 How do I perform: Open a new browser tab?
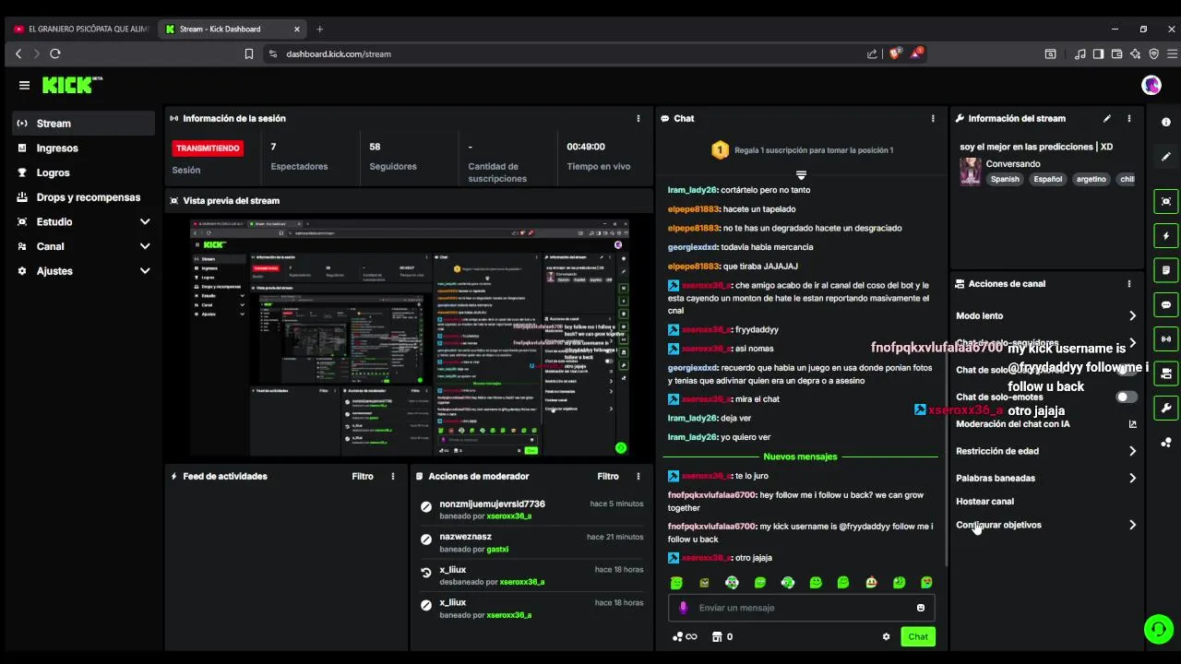point(320,29)
